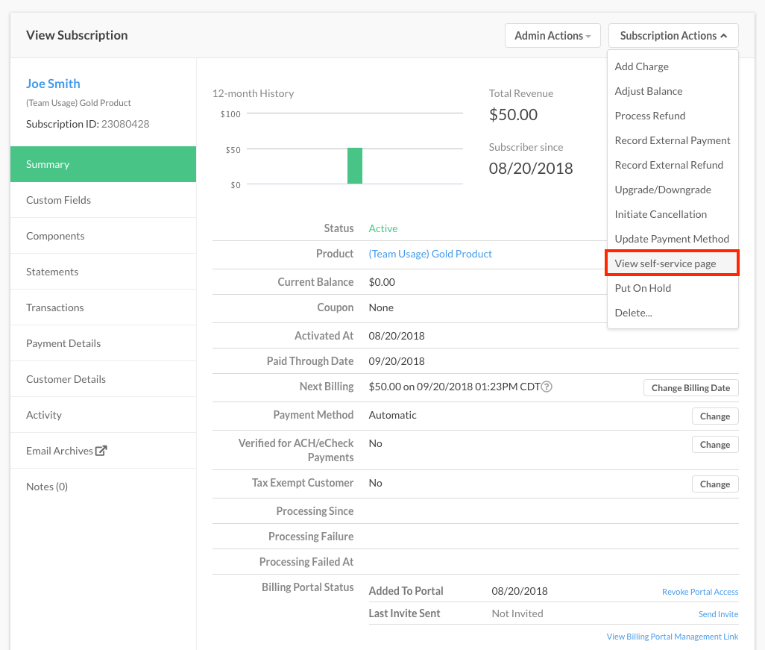
Task: Click the Coupon None value
Action: click(x=381, y=307)
